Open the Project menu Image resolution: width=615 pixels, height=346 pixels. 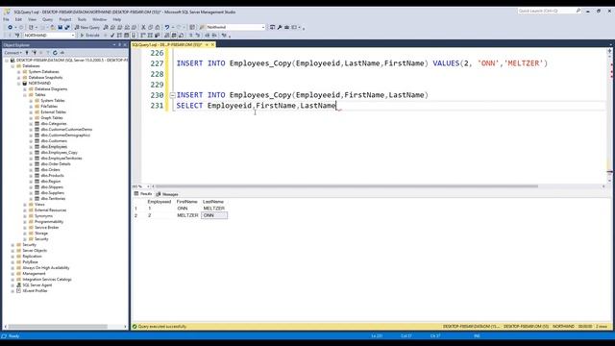tap(65, 19)
